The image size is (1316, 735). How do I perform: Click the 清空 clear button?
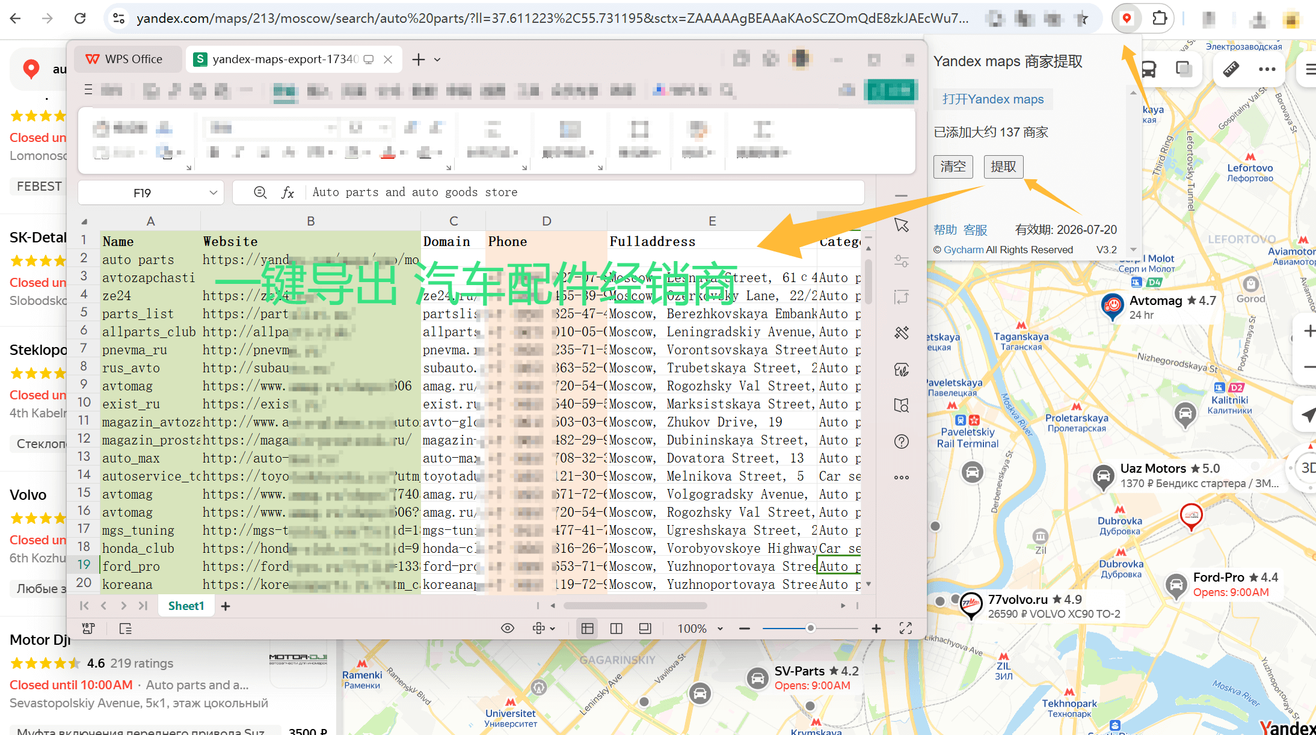pyautogui.click(x=953, y=166)
